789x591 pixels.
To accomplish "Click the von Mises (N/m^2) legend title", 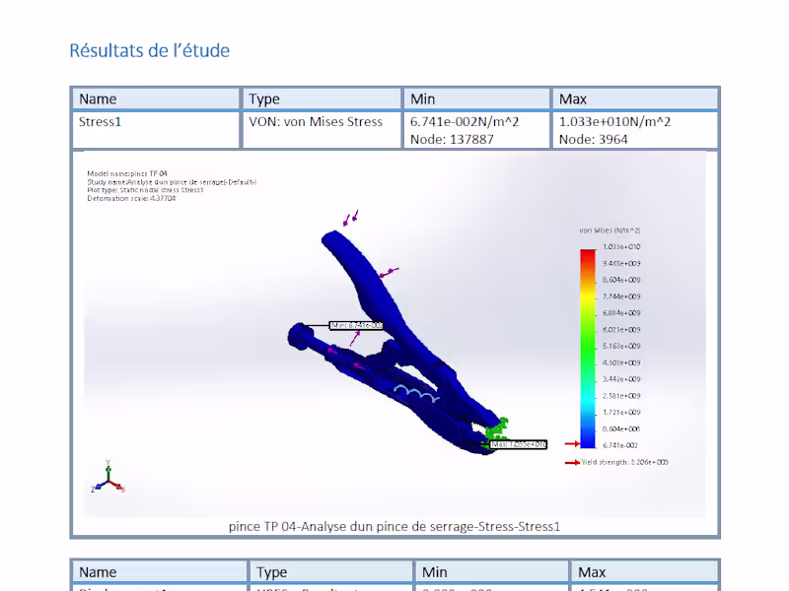I will (611, 230).
